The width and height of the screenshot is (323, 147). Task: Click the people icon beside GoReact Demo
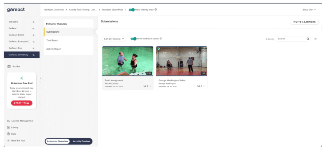click(33, 35)
